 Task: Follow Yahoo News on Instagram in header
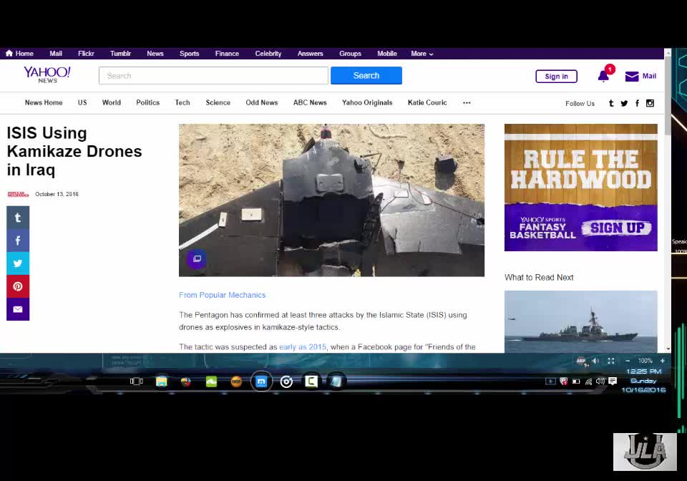[651, 103]
